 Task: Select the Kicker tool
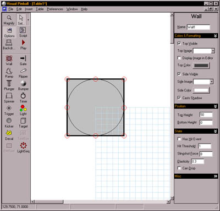pos(9,123)
